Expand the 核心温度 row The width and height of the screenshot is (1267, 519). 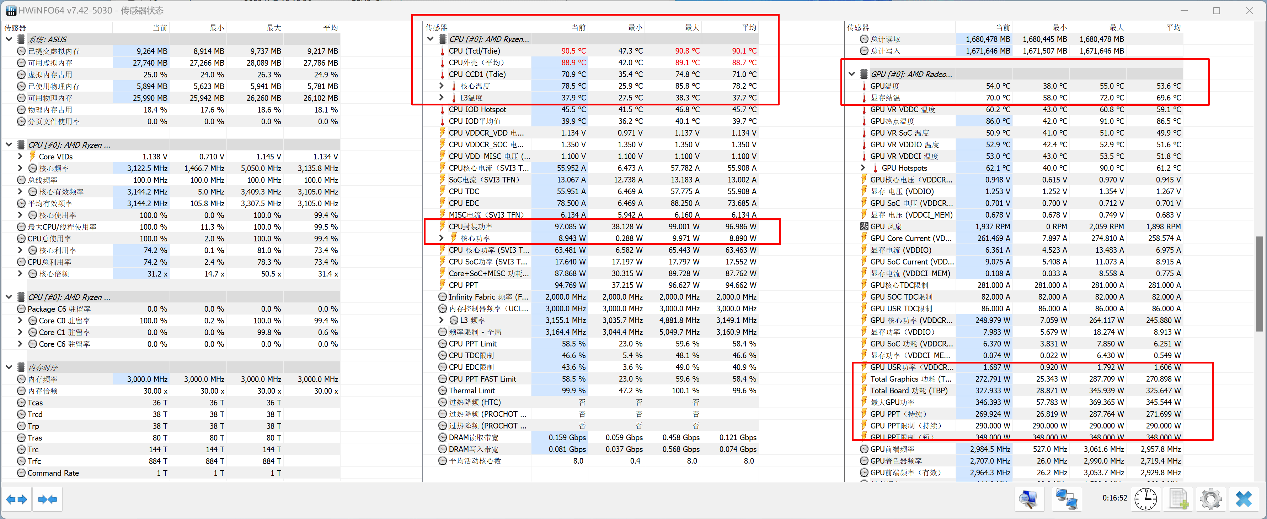tap(441, 86)
